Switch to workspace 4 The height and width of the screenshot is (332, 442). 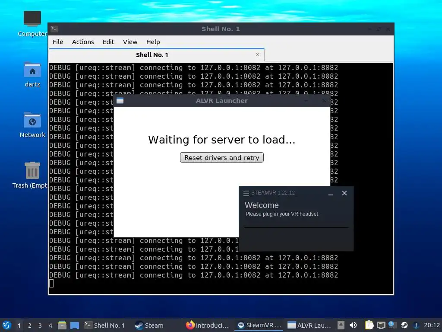pos(51,326)
